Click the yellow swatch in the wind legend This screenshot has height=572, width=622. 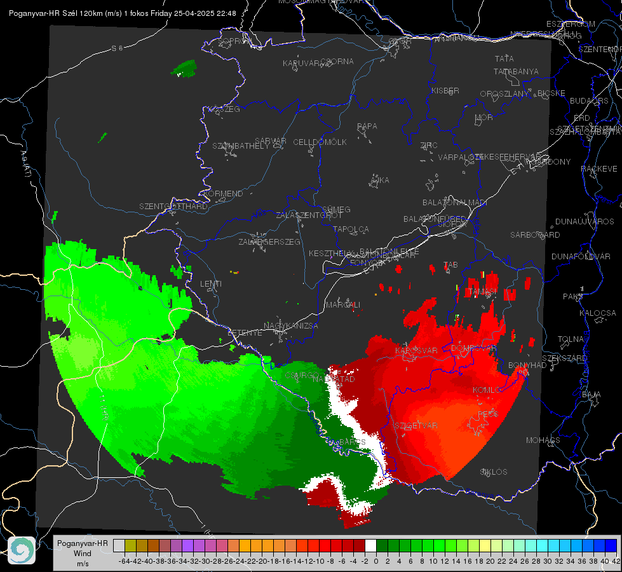point(485,545)
